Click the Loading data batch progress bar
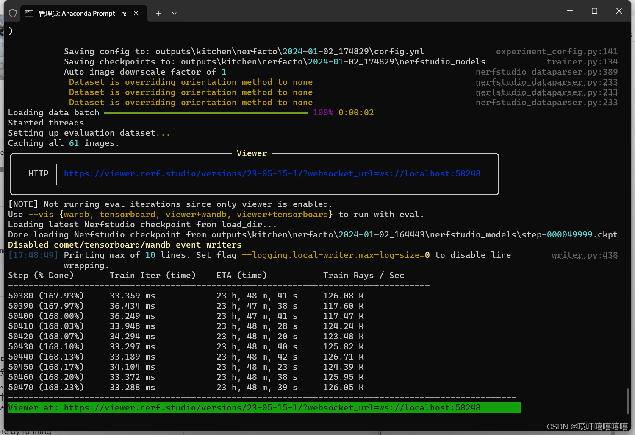The width and height of the screenshot is (635, 435). pyautogui.click(x=206, y=113)
